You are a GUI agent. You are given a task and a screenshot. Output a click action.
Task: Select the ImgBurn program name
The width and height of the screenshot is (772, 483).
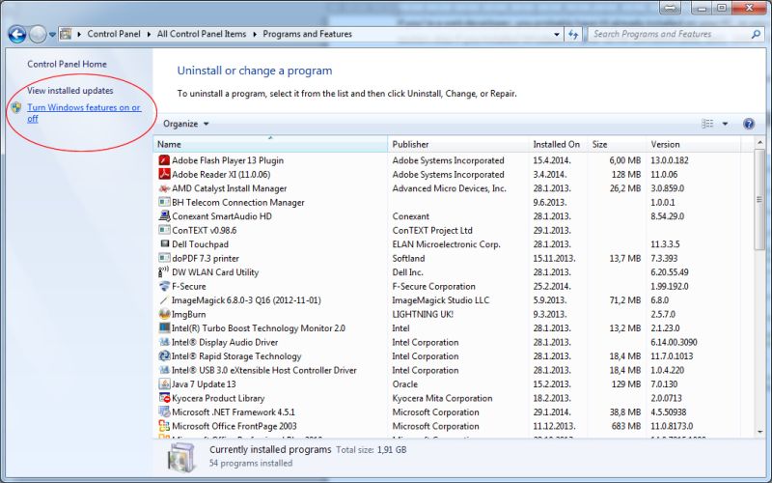click(x=188, y=314)
